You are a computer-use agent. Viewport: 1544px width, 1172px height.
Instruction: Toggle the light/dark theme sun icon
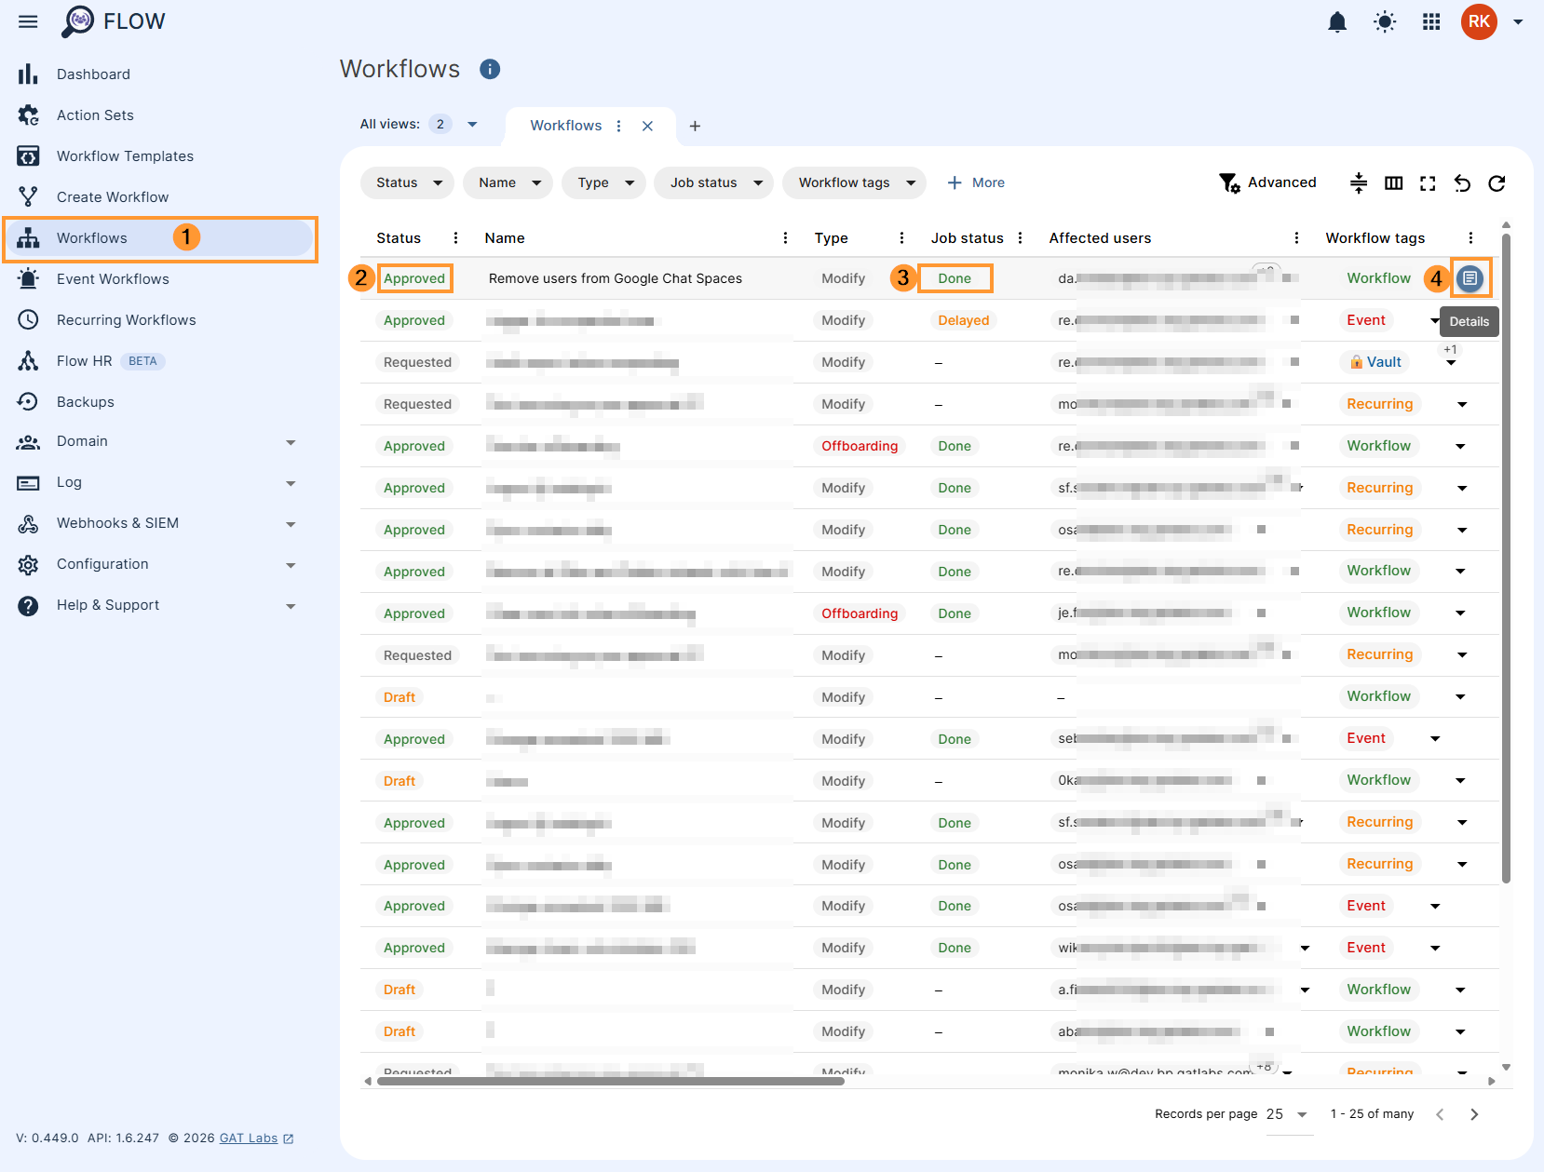[1385, 21]
